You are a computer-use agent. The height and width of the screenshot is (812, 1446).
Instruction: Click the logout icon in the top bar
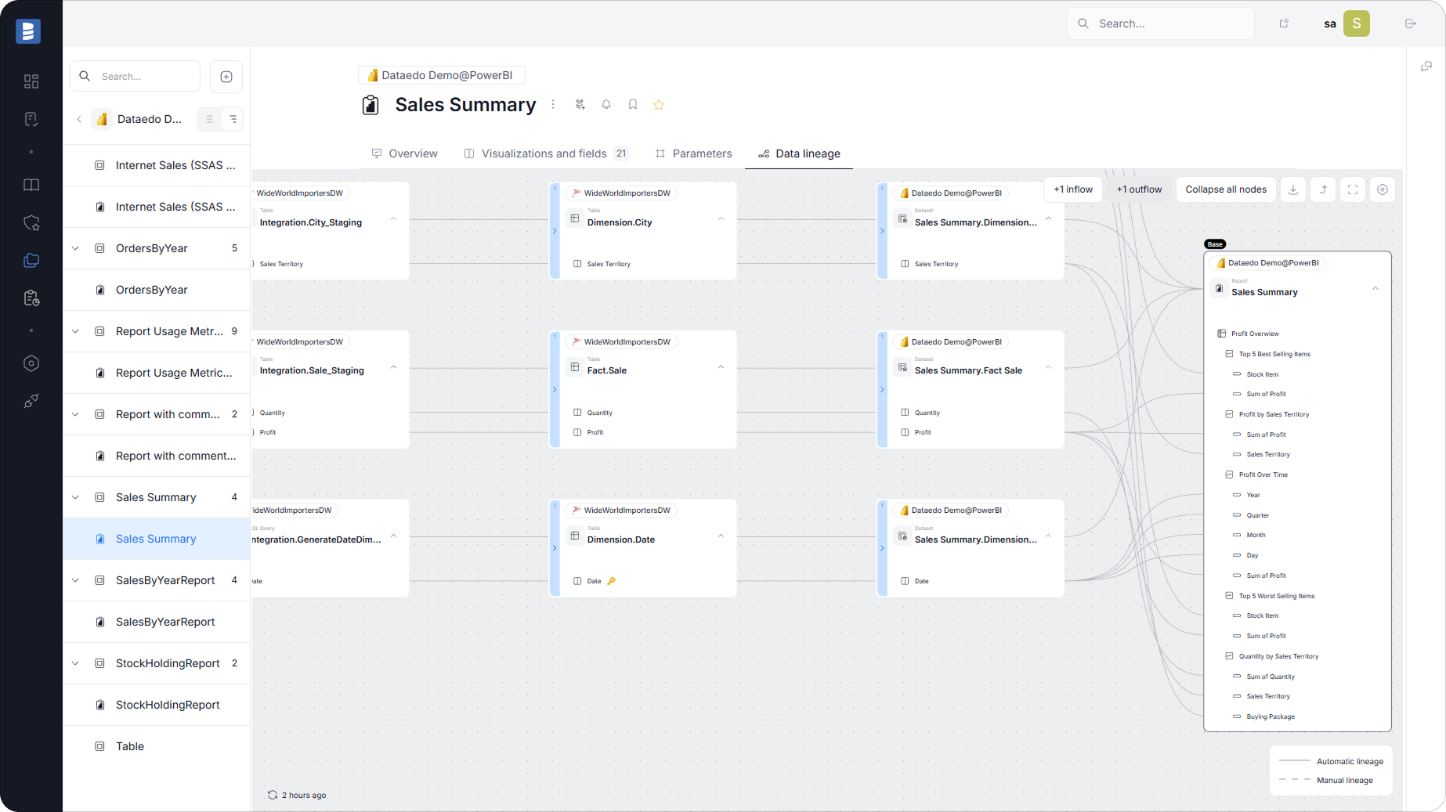(x=1411, y=23)
